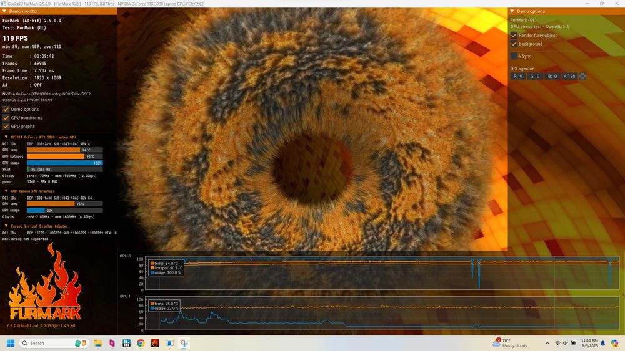The height and width of the screenshot is (351, 625).
Task: Collapse NVIDIA GeForce RTX 3080 Laptop GPU section
Action: tap(6, 137)
